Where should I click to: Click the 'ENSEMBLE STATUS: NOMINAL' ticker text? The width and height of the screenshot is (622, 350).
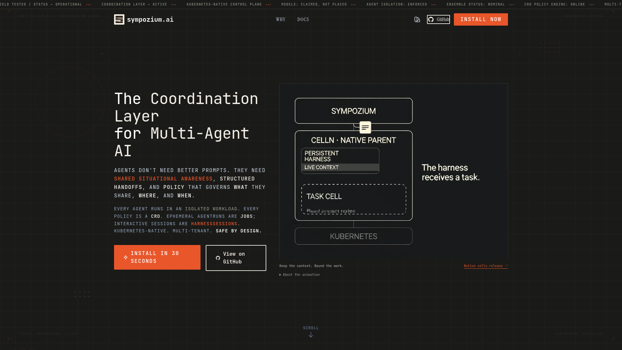coord(476,5)
